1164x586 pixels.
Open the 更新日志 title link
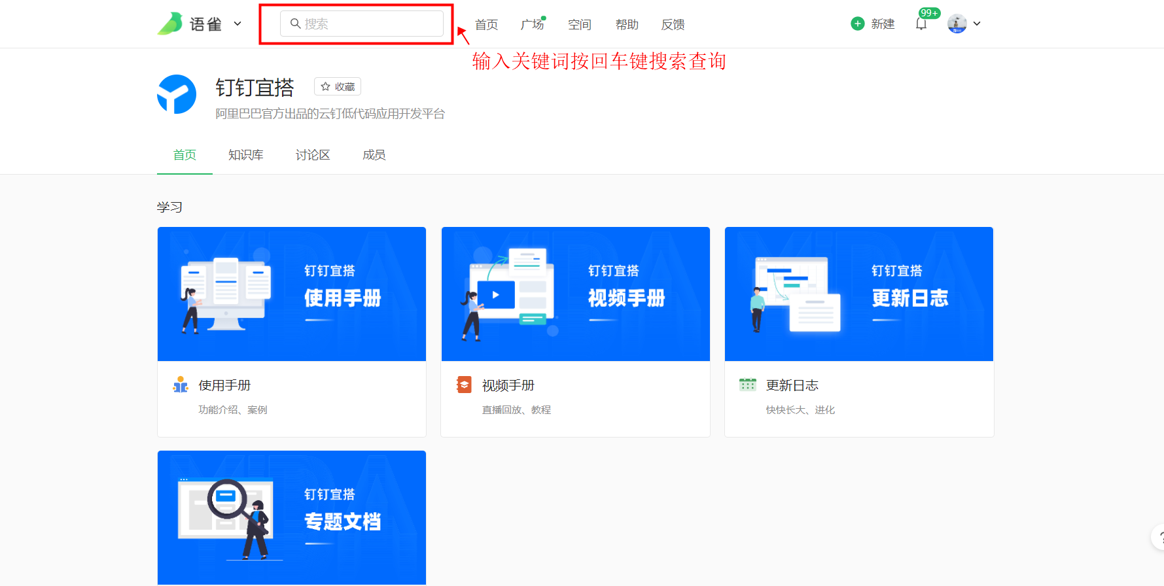792,385
